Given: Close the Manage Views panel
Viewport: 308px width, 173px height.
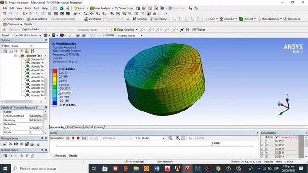Looking at the screenshot, I should pos(46,138).
